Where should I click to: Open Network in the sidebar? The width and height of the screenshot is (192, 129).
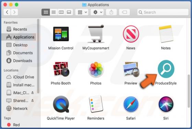point(19,108)
